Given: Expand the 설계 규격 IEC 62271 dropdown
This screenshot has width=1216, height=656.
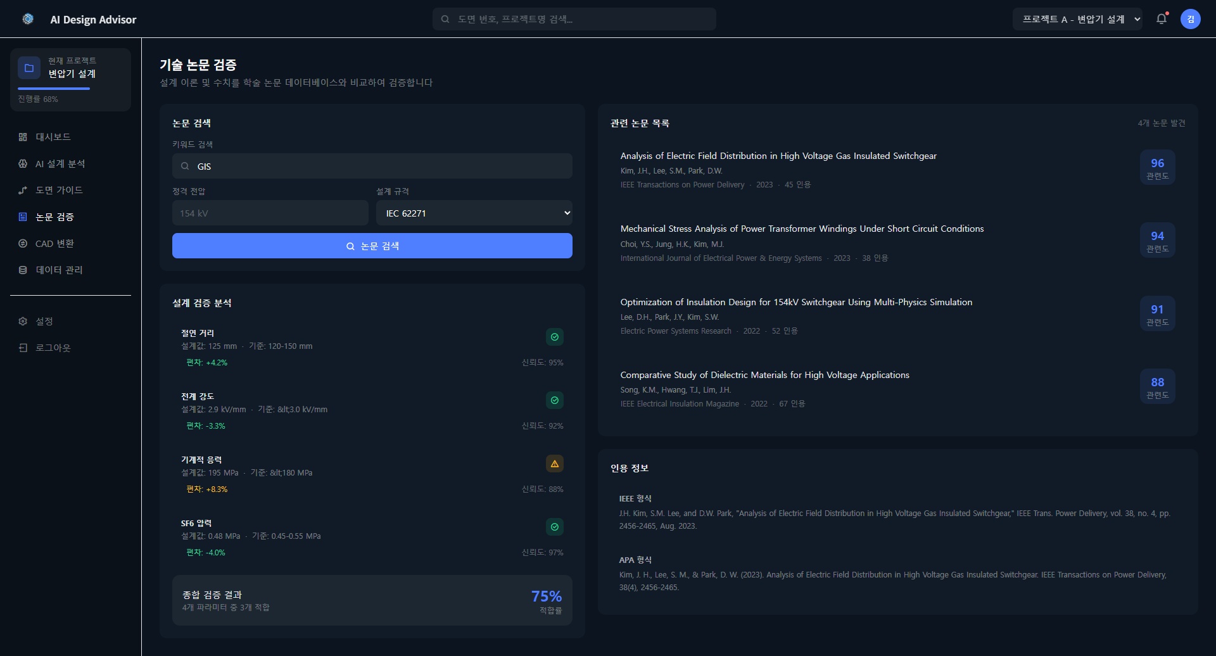Looking at the screenshot, I should click(474, 213).
